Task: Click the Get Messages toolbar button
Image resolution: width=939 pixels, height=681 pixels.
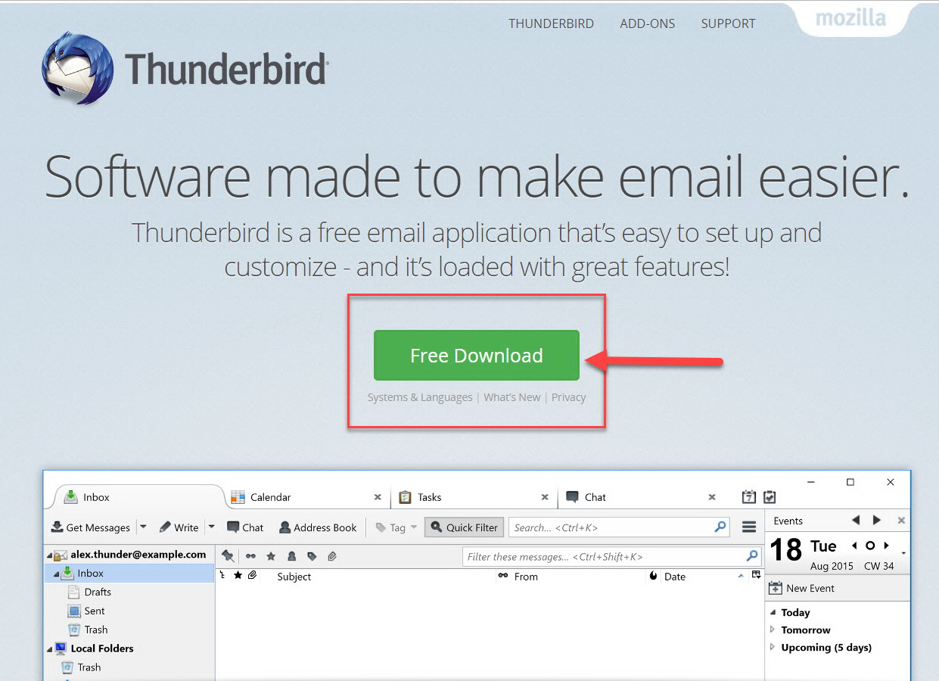Action: point(90,527)
